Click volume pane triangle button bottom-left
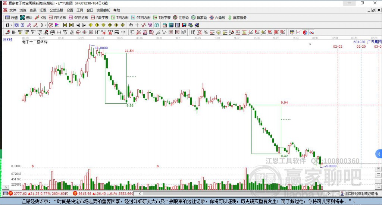 [6, 187]
